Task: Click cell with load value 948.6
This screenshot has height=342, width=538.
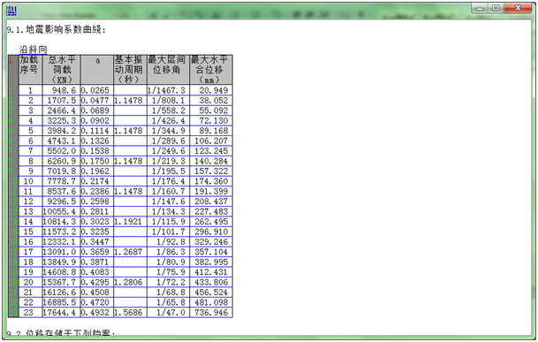Action: pos(62,90)
